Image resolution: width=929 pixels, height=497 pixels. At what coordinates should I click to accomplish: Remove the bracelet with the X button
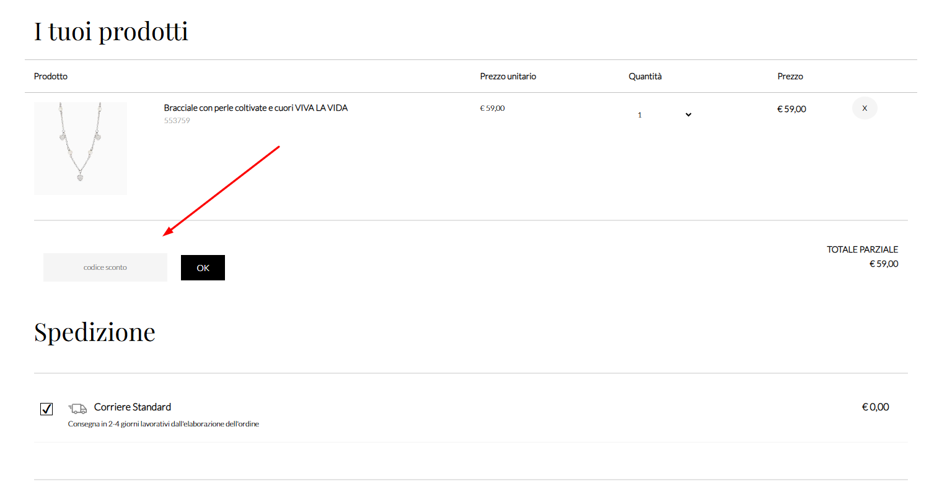pos(865,108)
